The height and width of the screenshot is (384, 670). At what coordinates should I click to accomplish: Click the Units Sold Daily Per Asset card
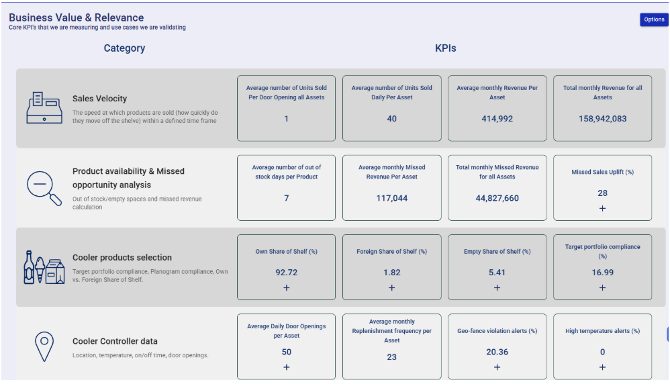click(x=391, y=108)
